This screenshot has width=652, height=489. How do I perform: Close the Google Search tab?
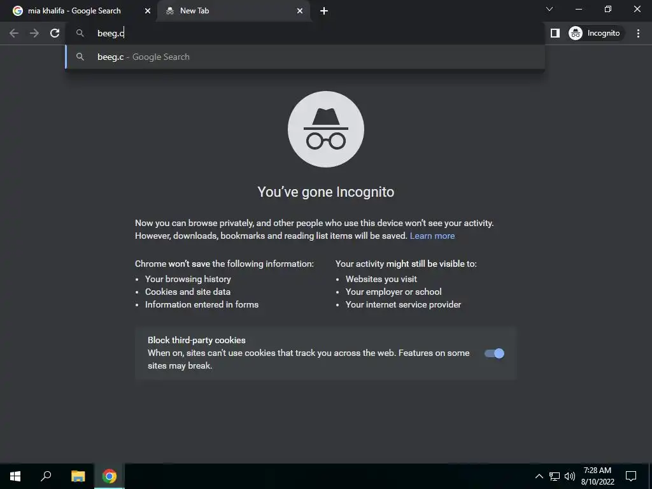click(x=148, y=11)
